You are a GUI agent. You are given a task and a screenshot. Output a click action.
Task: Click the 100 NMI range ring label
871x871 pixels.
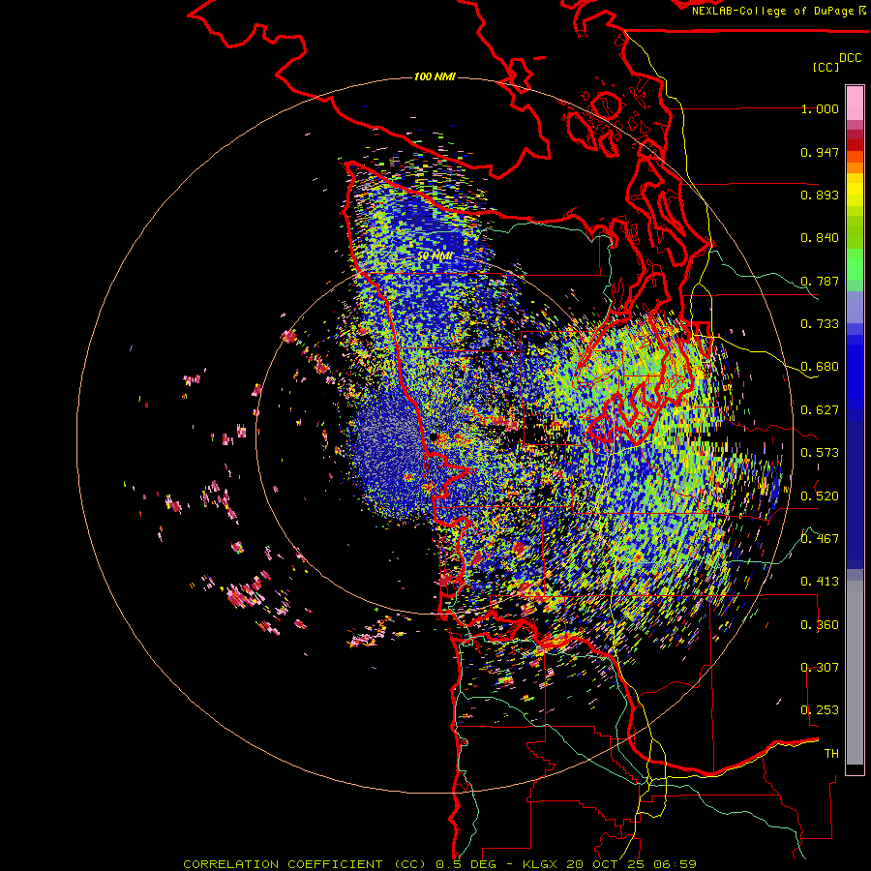[435, 76]
